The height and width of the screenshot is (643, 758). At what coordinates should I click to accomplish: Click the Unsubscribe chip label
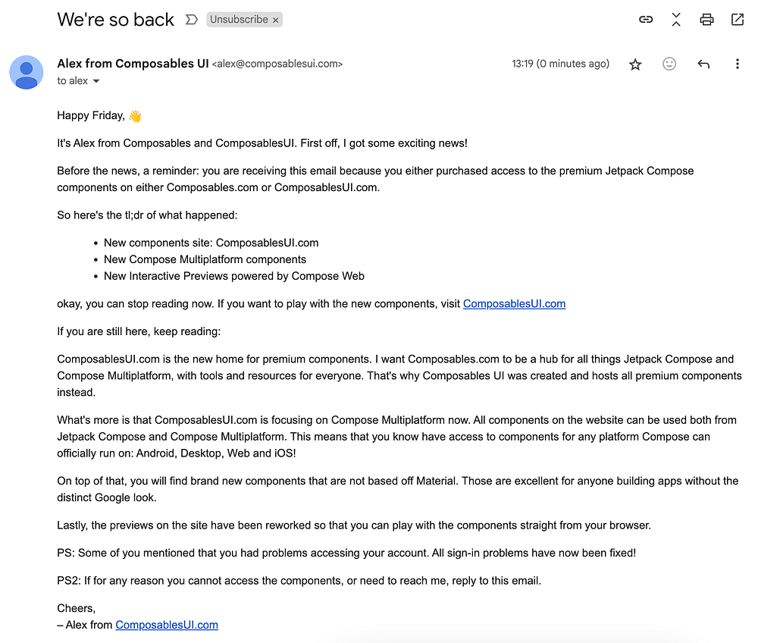click(x=239, y=20)
